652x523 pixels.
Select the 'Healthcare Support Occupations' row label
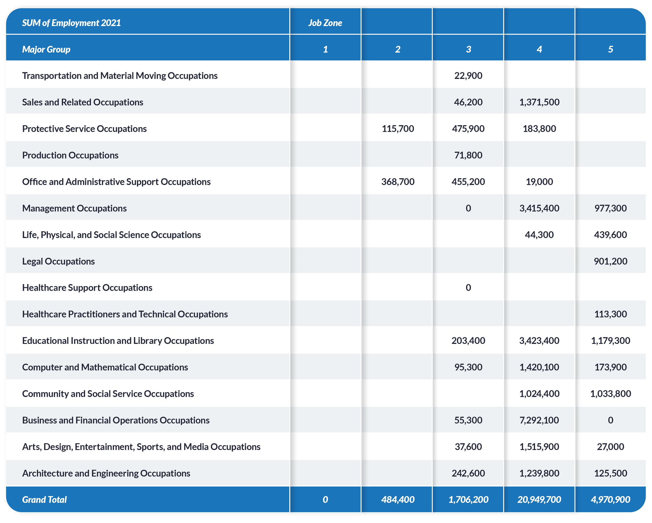pos(87,288)
